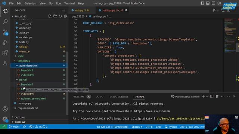Screen dimensions: 239x134
Task: Close the bottom panel
Action: (234, 96)
